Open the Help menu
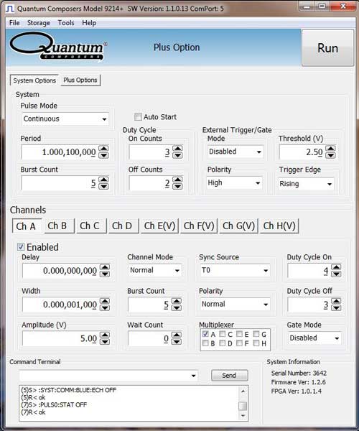 tap(89, 23)
